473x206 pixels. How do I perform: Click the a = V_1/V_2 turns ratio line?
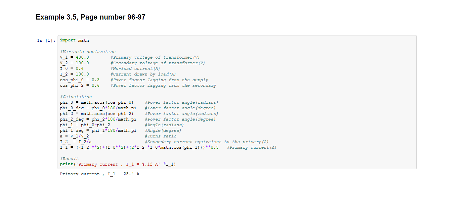pyautogui.click(x=74, y=136)
